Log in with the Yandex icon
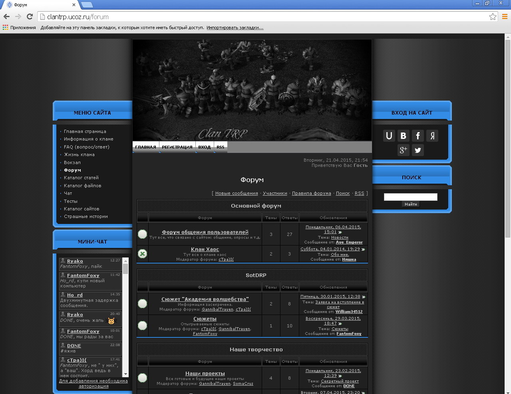The height and width of the screenshot is (394, 511). pyautogui.click(x=432, y=136)
